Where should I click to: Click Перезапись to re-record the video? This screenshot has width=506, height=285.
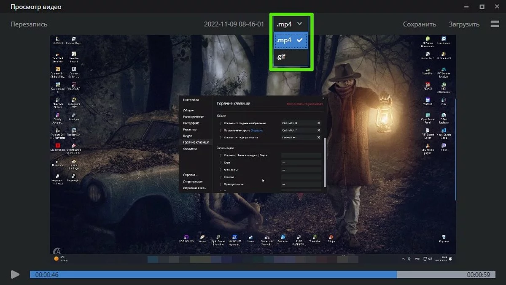[x=29, y=24]
